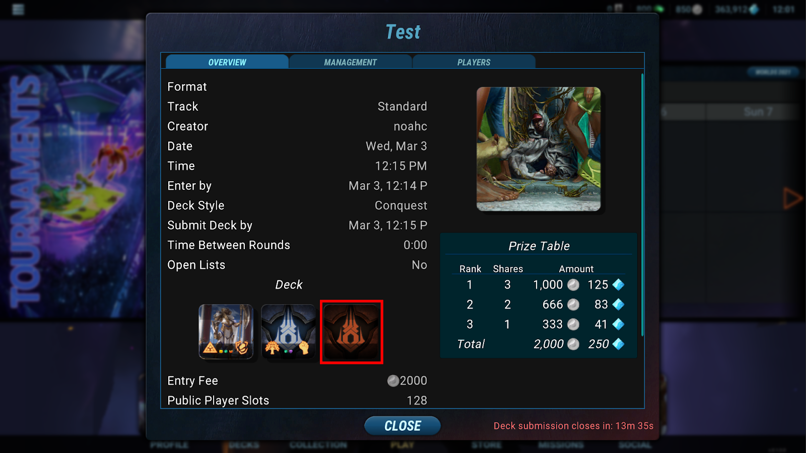Screen dimensions: 806x453
Task: Select the first deck slot with warrior art
Action: [x=226, y=332]
